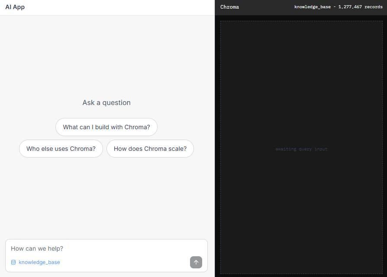Click the send arrow button

(196, 262)
